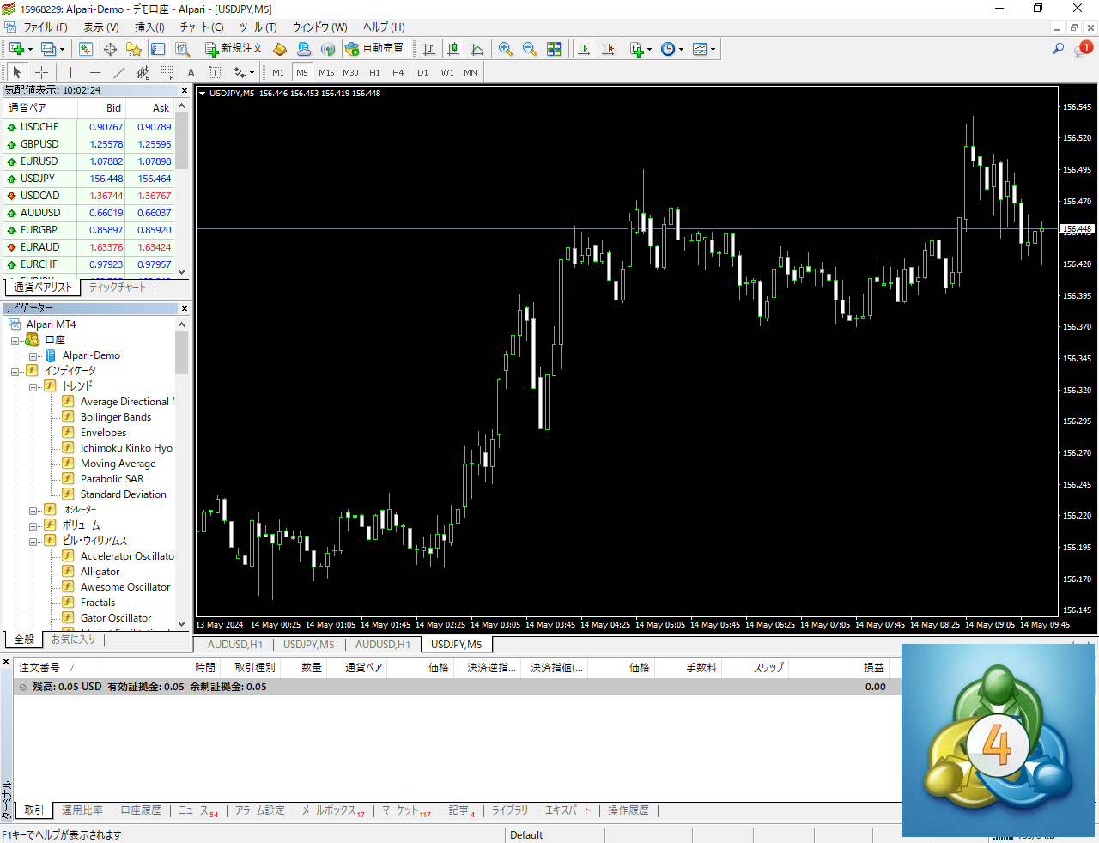Collapse the トレンド indicator group
1099x843 pixels.
[33, 386]
